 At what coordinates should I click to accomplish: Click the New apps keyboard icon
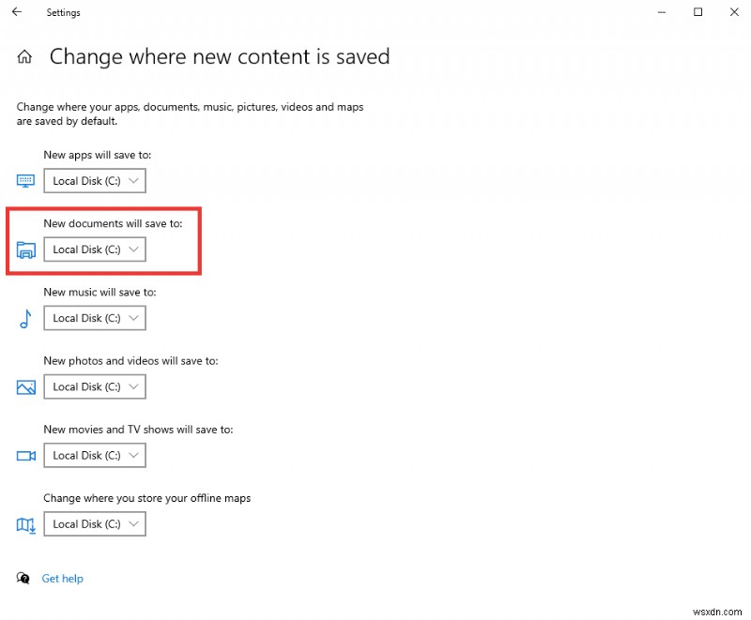pos(25,180)
